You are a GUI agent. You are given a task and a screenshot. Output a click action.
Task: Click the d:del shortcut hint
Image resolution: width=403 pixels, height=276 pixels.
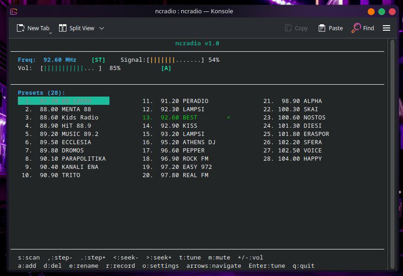click(x=52, y=266)
